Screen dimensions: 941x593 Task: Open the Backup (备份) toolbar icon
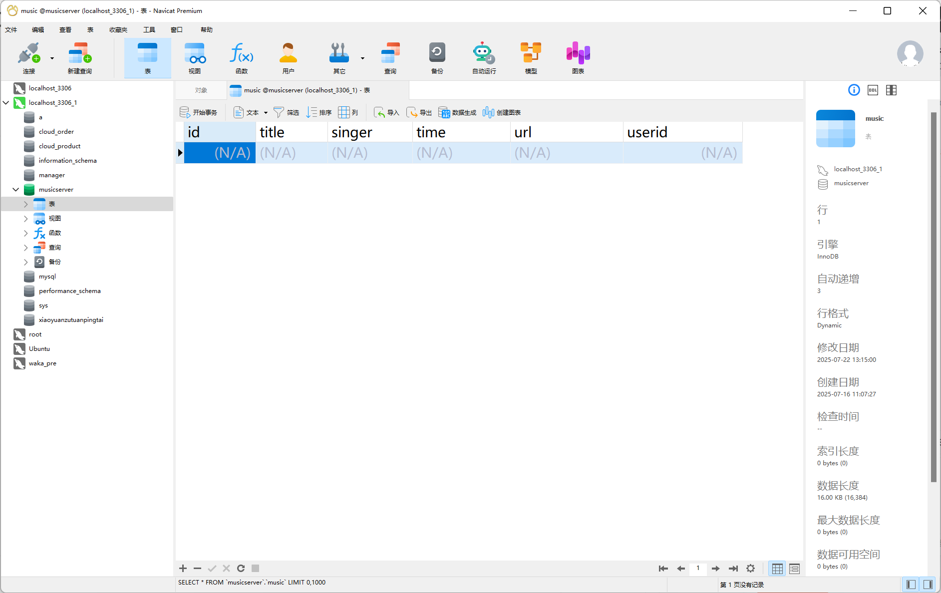437,58
